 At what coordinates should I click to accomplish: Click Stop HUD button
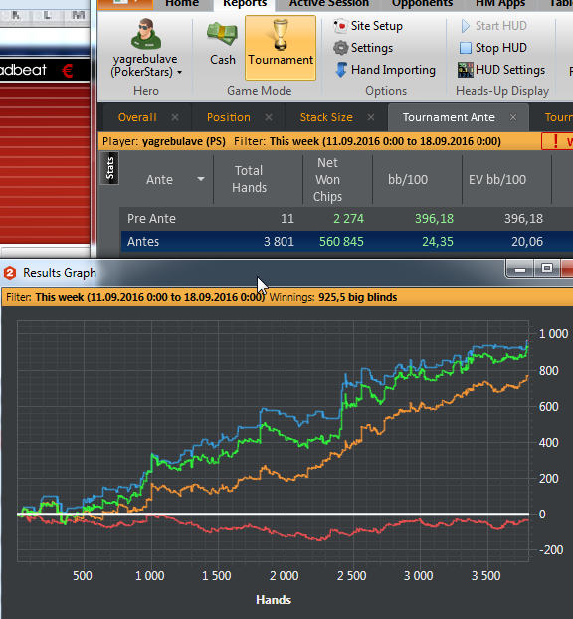pyautogui.click(x=493, y=48)
